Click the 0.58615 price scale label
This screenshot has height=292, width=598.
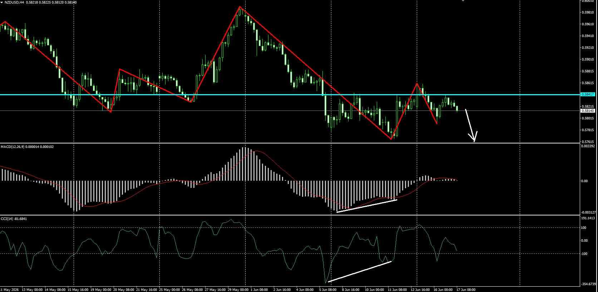588,83
